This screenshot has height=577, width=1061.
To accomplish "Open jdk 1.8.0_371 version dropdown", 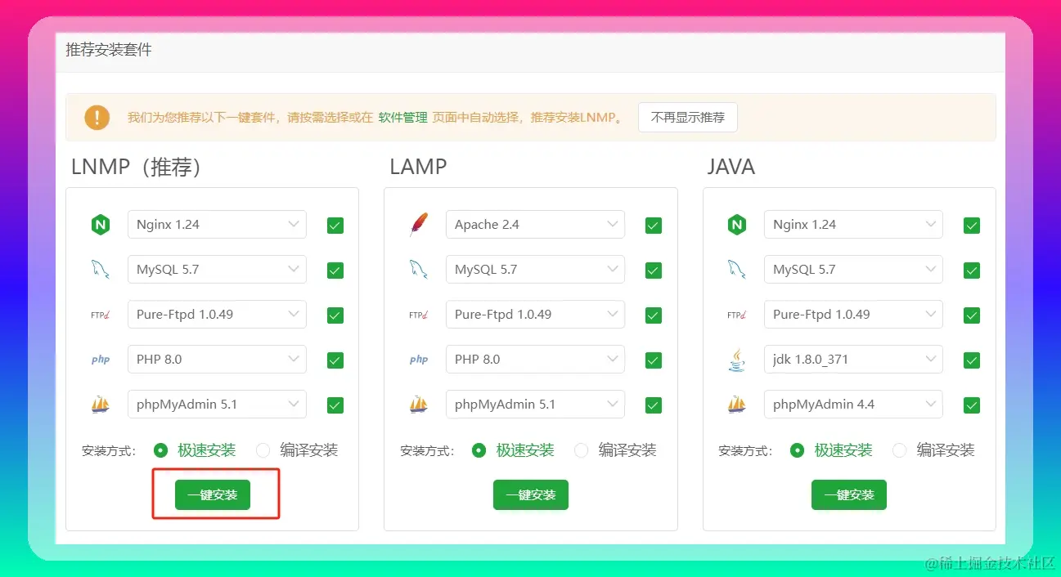I will click(x=853, y=360).
